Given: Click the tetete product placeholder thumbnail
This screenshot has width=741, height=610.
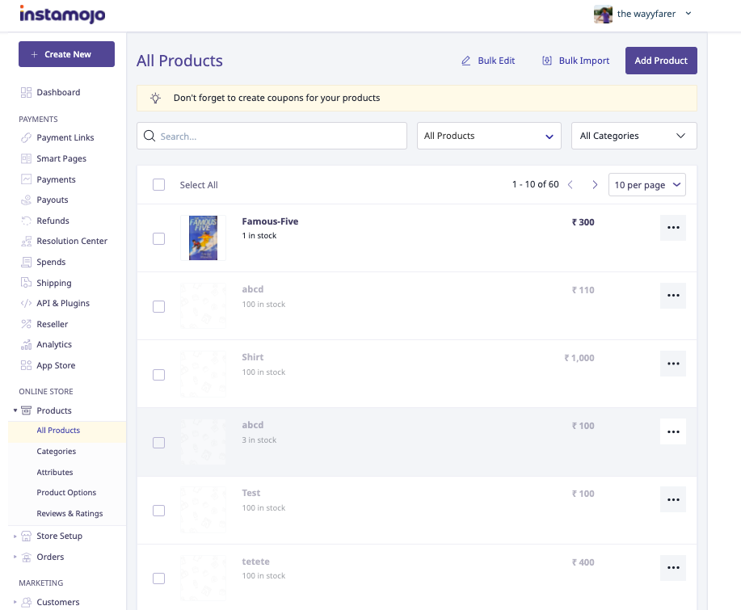Looking at the screenshot, I should pyautogui.click(x=203, y=578).
